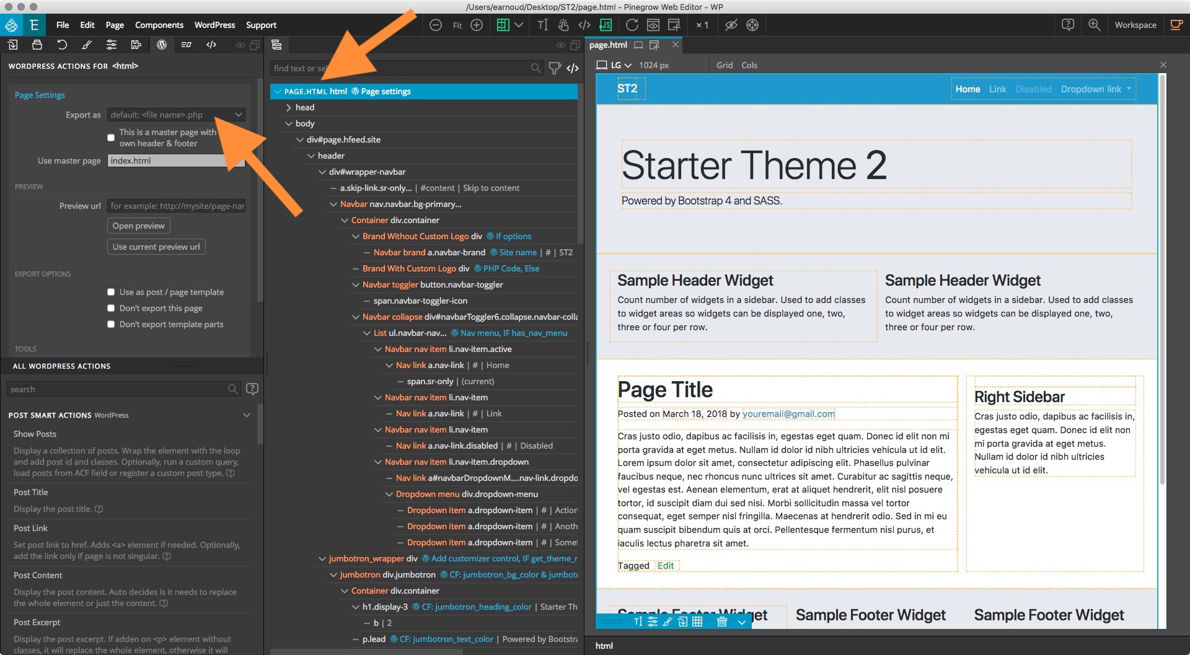Open the Insert library panel icon
Screen dimensions: 1190x655
click(12, 45)
